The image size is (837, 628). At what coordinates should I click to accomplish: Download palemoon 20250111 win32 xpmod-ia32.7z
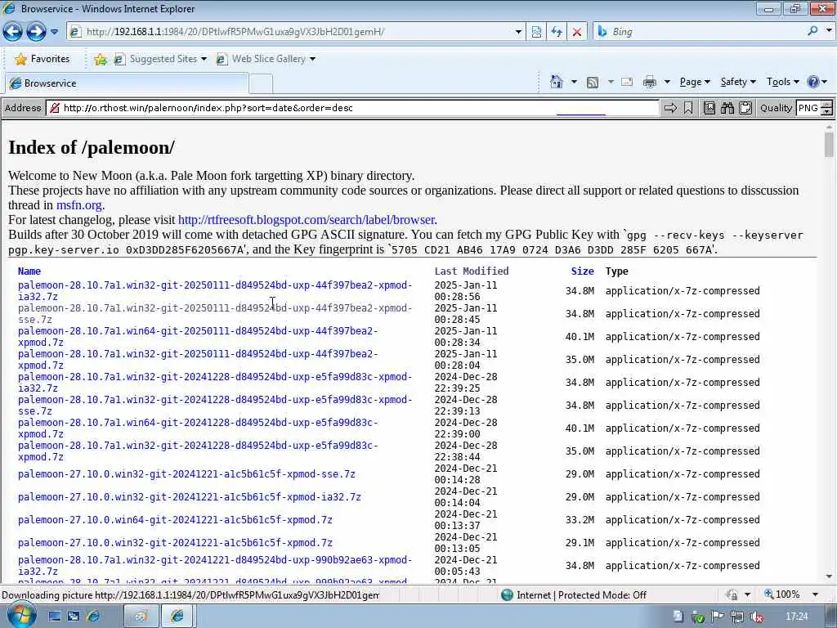215,291
